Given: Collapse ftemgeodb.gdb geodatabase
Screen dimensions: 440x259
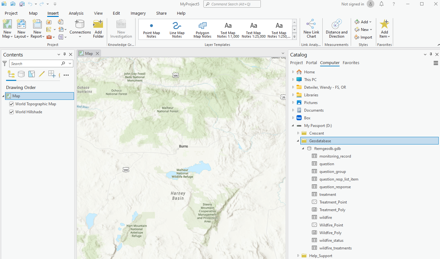Looking at the screenshot, I should 303,148.
